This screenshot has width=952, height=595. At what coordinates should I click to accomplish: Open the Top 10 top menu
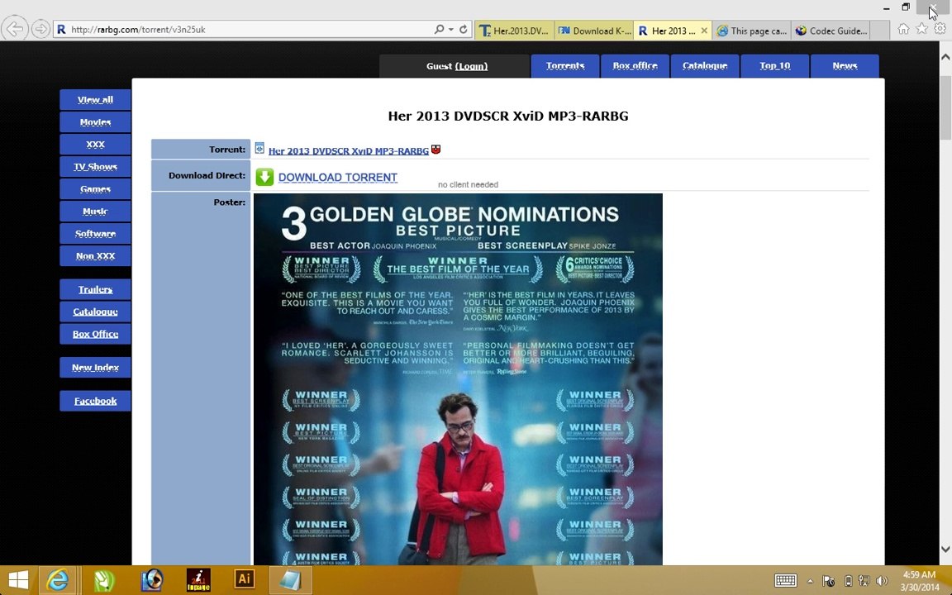coord(774,65)
